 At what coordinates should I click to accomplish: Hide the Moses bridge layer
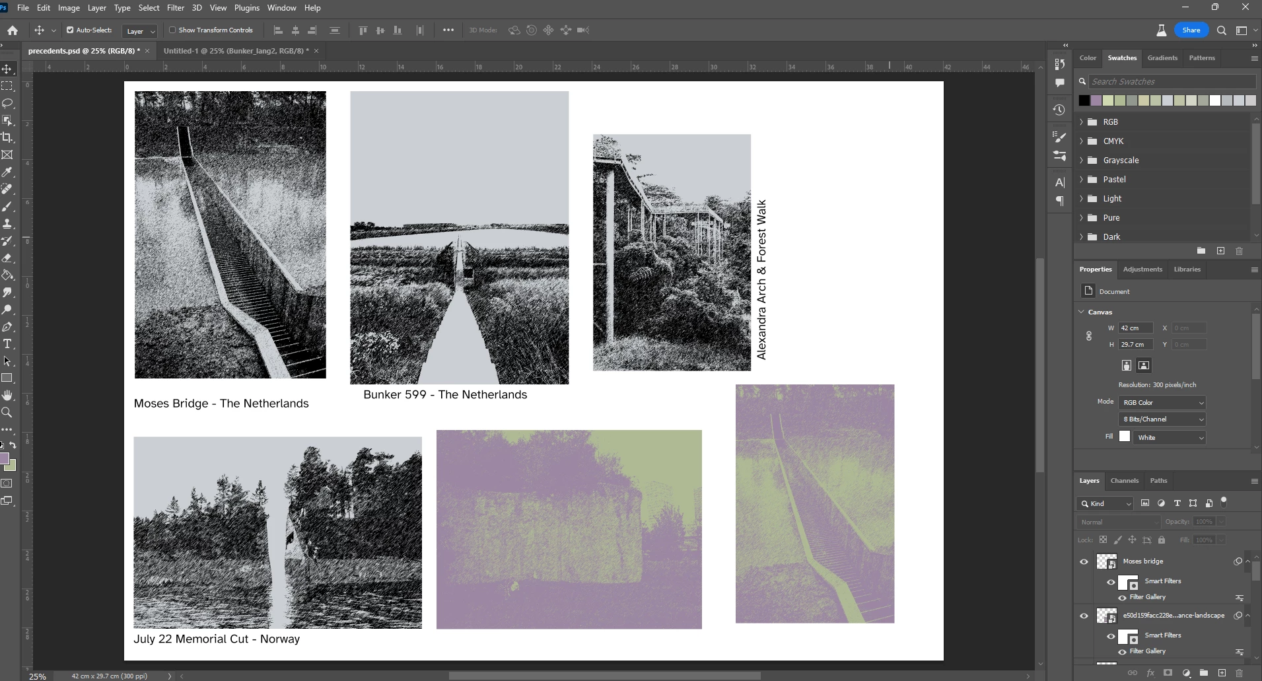click(1084, 561)
